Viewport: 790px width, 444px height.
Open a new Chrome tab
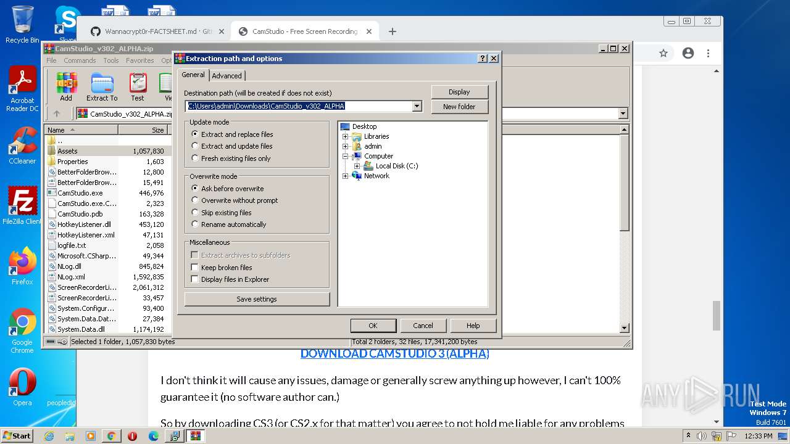[393, 31]
